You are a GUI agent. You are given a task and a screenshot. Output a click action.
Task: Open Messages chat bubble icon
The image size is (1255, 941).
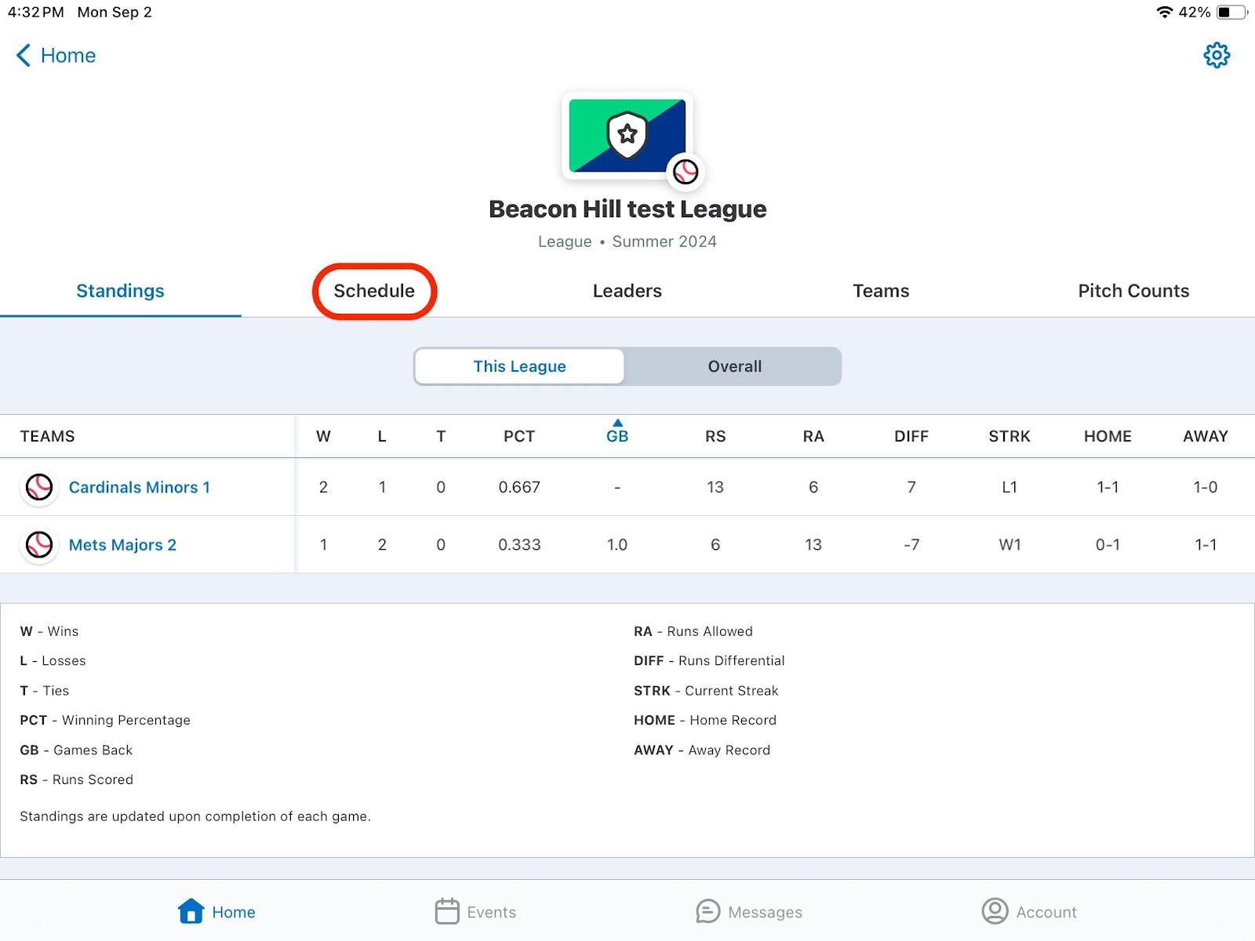(x=708, y=911)
